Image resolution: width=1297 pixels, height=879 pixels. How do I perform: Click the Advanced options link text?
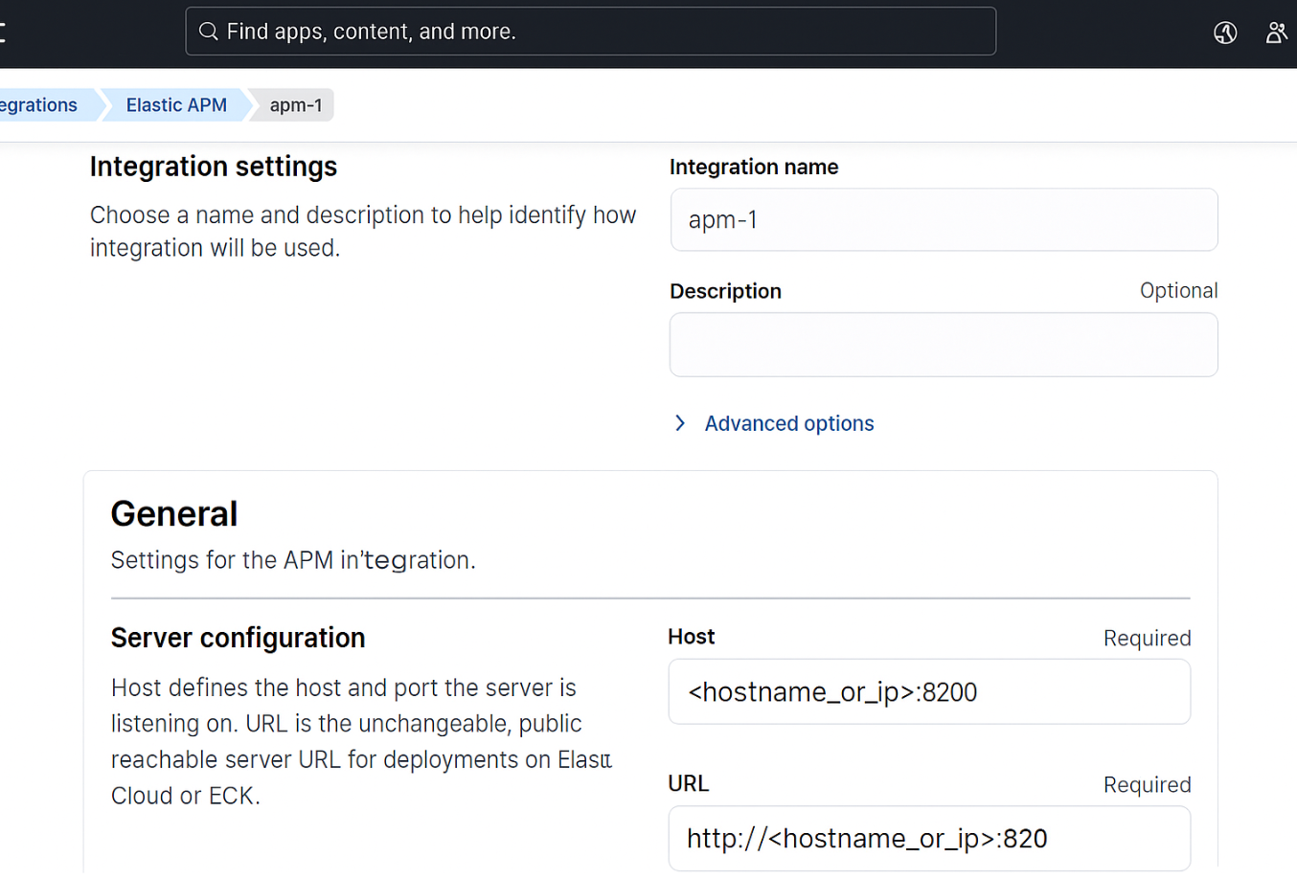pos(788,423)
